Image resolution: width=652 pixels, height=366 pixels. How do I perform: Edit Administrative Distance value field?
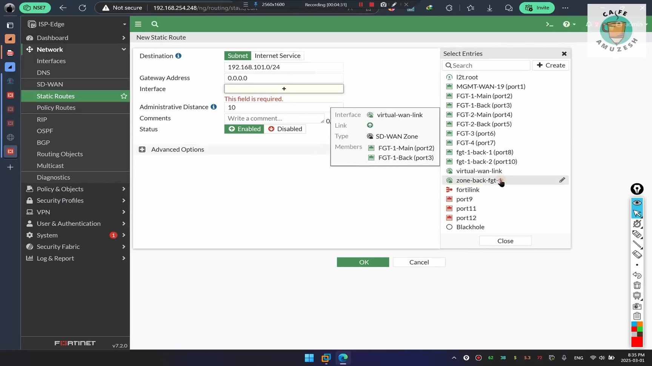pyautogui.click(x=284, y=107)
